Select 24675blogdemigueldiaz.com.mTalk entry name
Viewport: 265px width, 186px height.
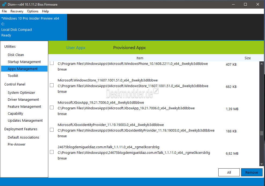(109, 147)
